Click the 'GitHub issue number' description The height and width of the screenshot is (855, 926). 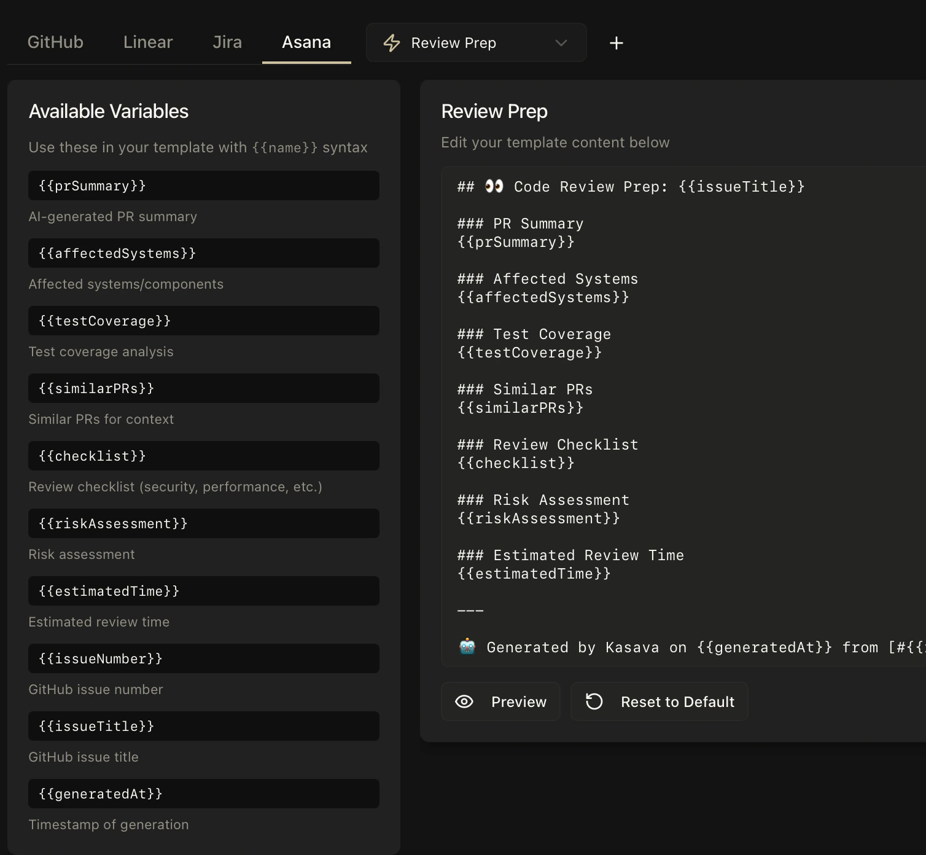pos(96,690)
